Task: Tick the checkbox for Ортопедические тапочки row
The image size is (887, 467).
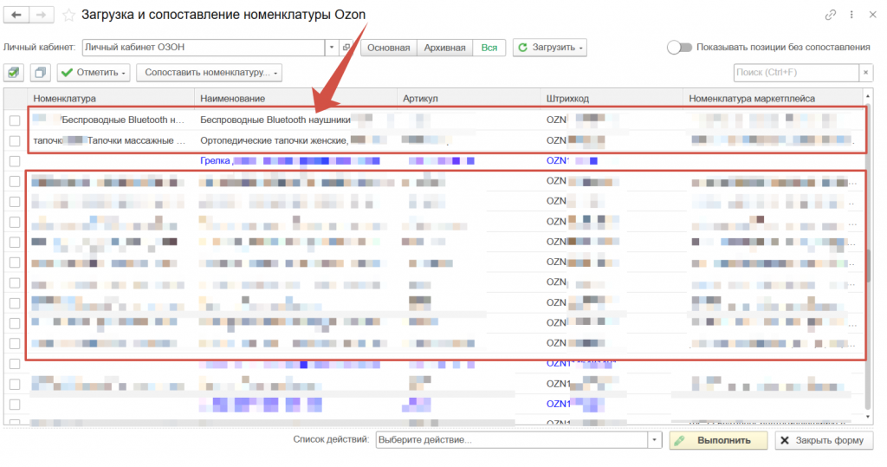Action: 15,140
